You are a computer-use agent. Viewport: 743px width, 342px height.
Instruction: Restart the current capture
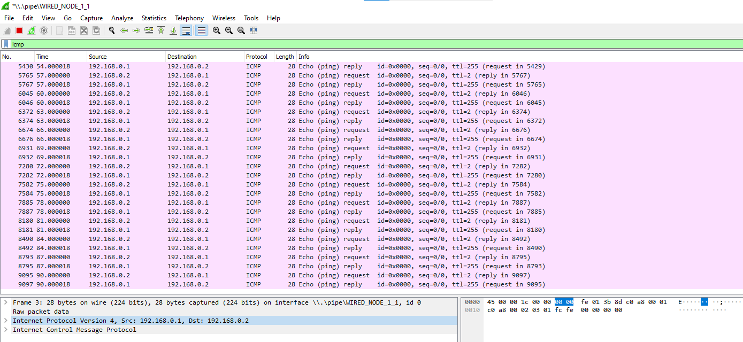pos(32,30)
